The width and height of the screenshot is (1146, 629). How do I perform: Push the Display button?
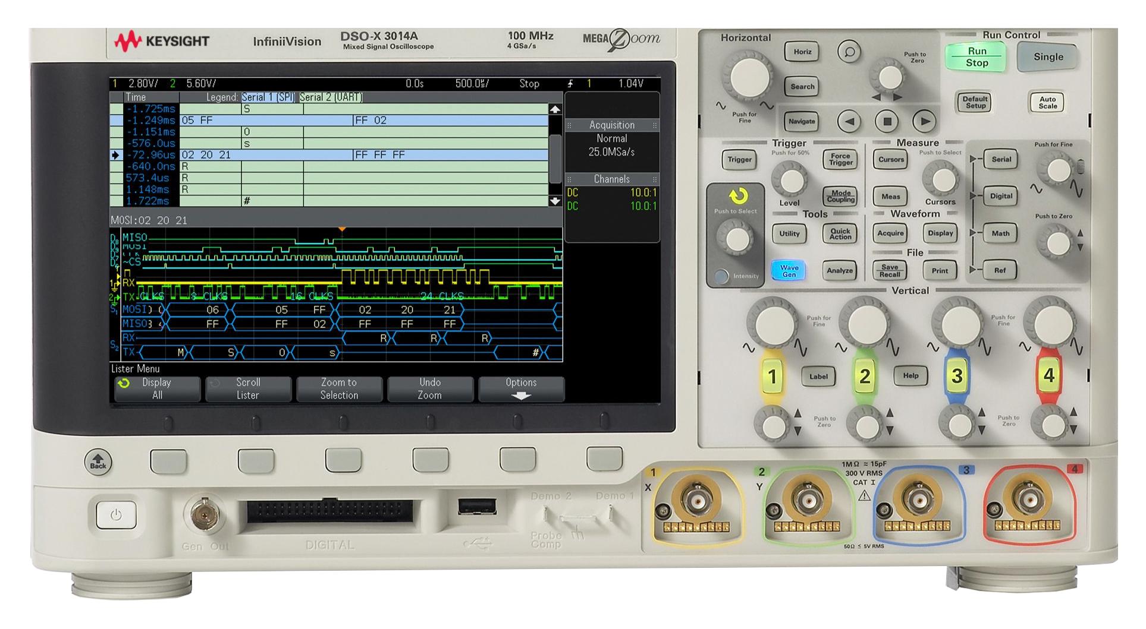tap(940, 233)
